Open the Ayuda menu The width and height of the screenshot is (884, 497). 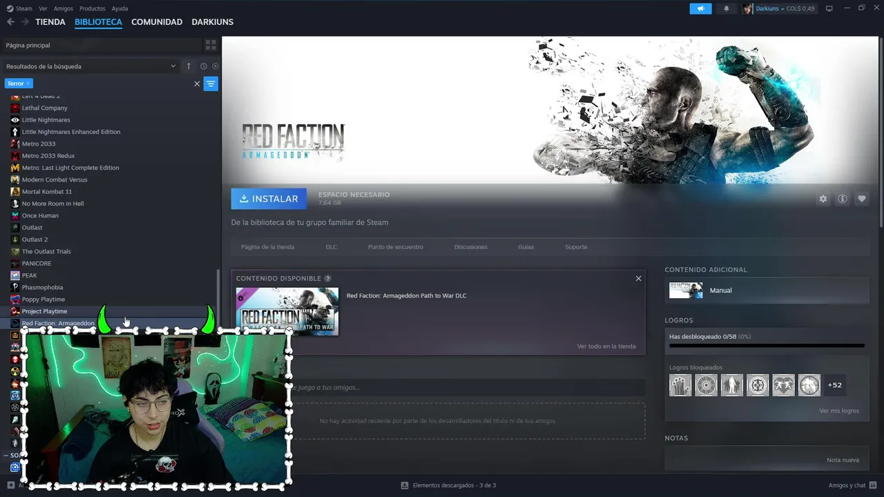click(x=119, y=8)
